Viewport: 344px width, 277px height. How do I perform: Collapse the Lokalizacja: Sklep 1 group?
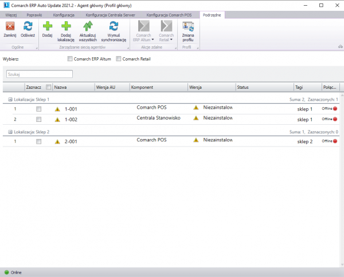click(10, 100)
